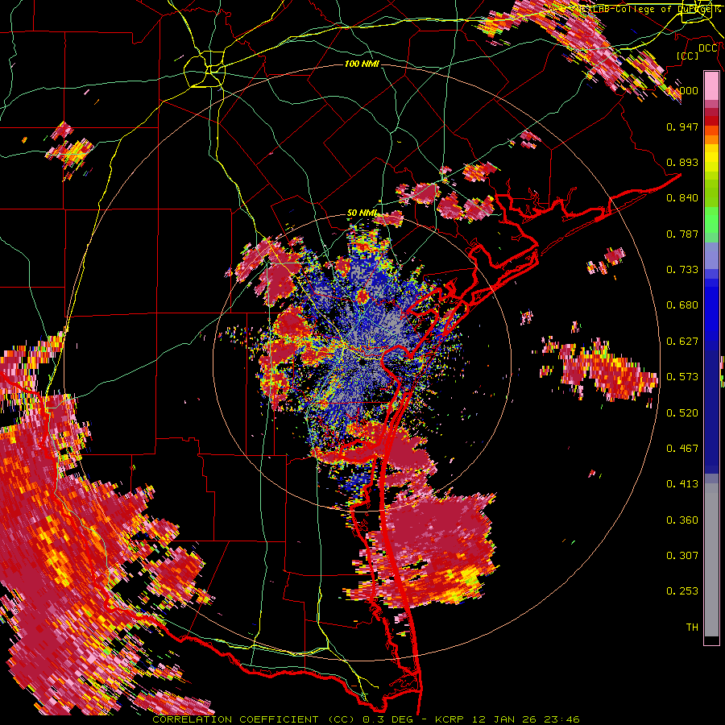Click the 0.467 color scale value
The height and width of the screenshot is (725, 725).
pos(682,449)
